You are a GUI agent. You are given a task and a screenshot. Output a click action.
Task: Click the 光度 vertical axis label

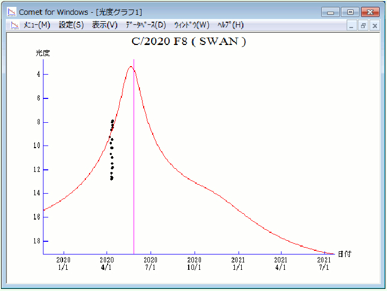42,53
